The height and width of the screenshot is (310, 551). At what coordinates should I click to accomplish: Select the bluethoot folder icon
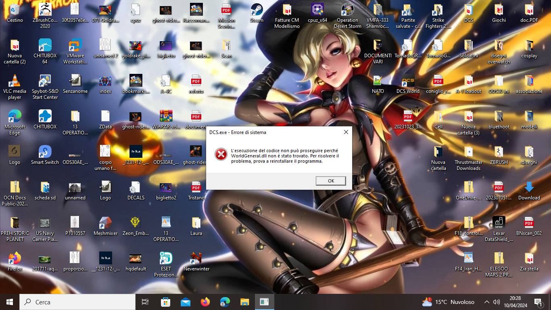499,119
